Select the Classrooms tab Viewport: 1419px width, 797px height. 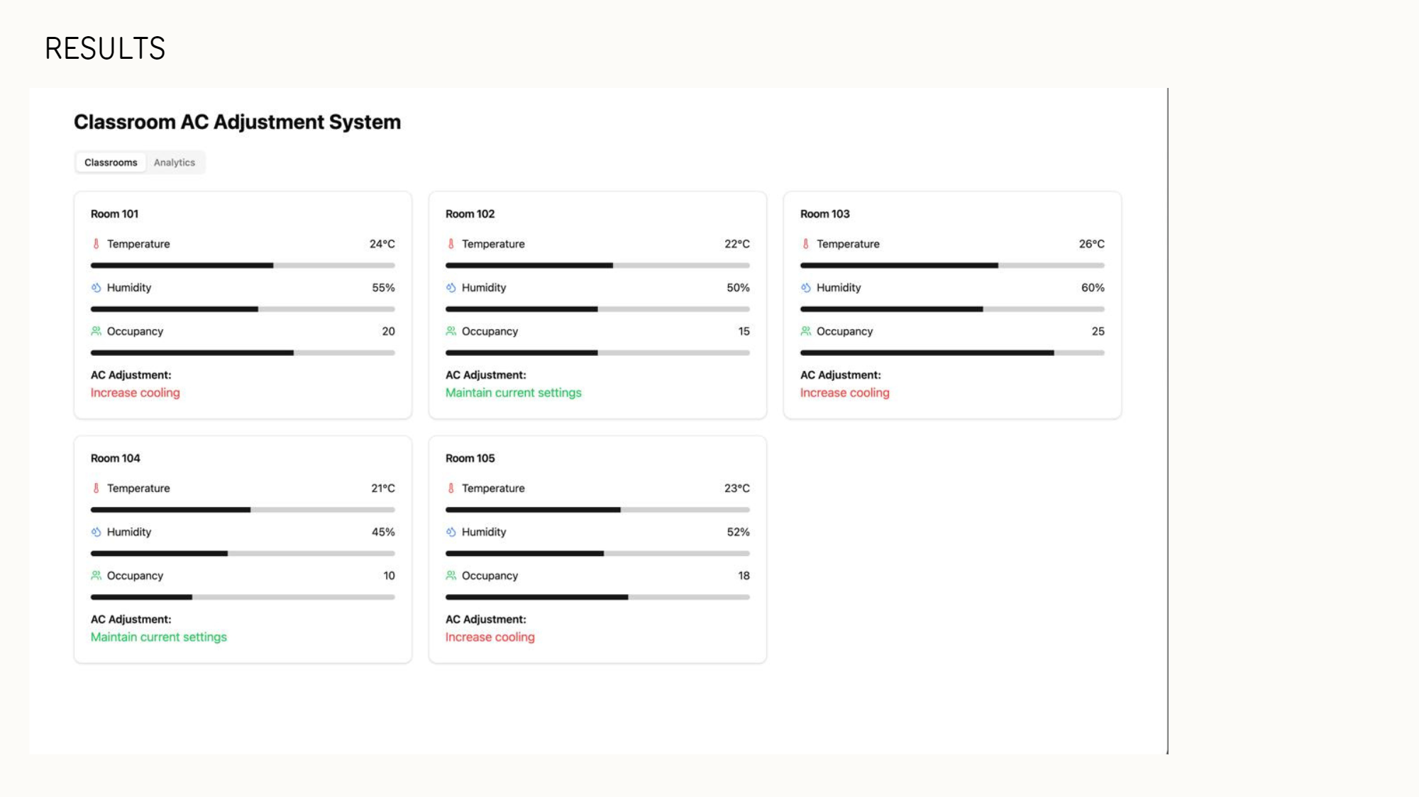111,162
